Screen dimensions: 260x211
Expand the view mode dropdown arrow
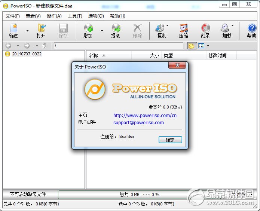[x=208, y=46]
